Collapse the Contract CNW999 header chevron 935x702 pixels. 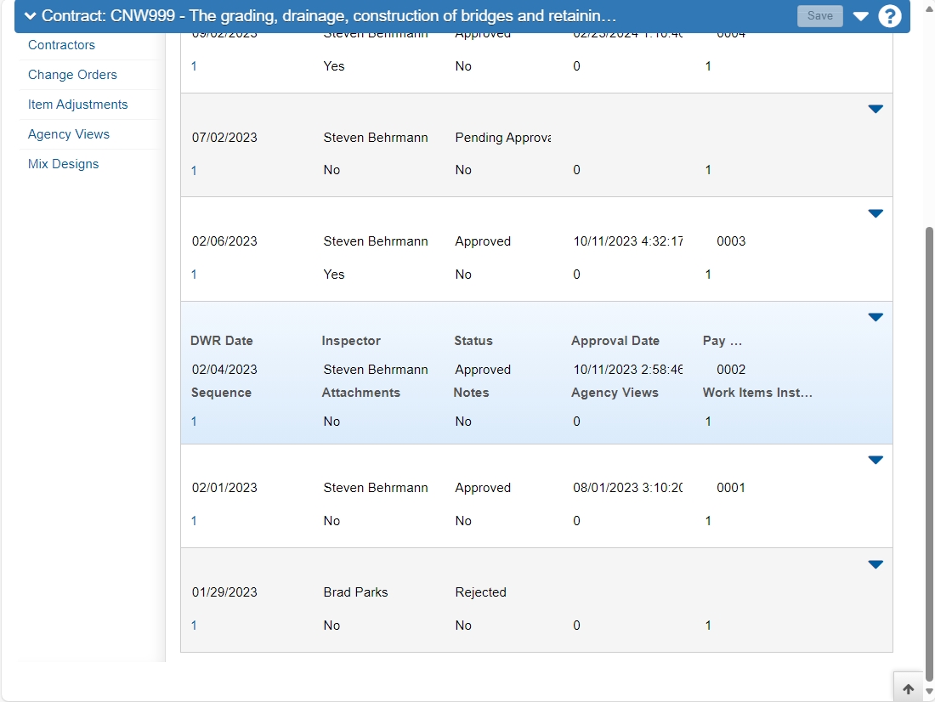pos(30,16)
